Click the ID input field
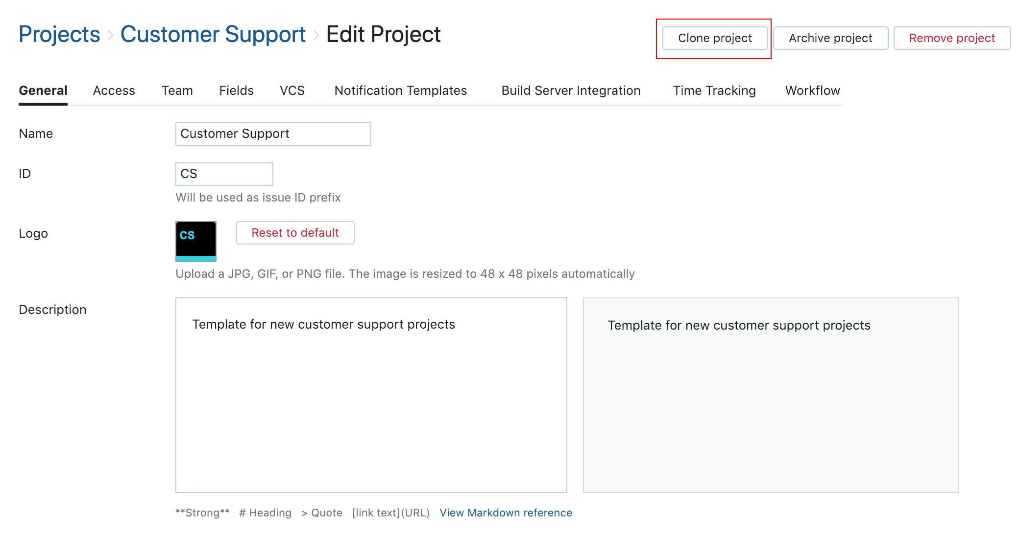Image resolution: width=1020 pixels, height=537 pixels. coord(223,174)
